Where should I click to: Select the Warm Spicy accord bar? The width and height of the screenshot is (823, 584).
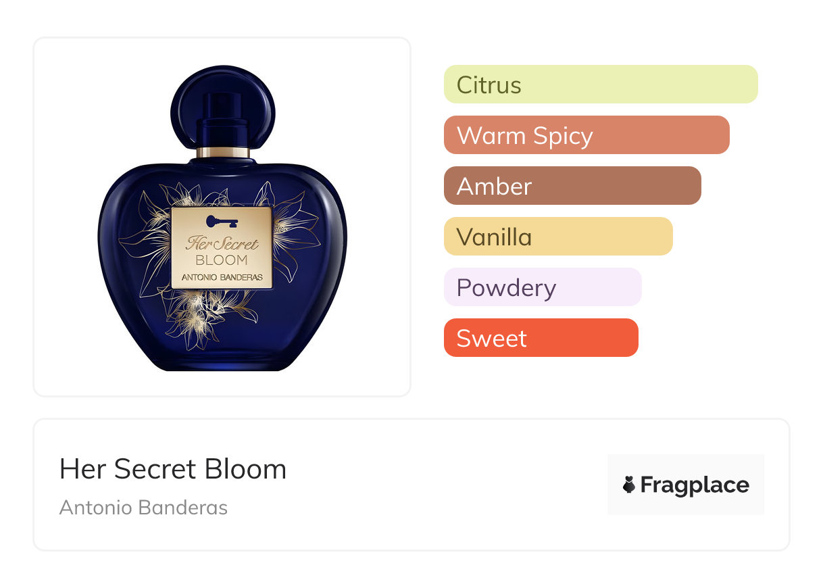click(x=587, y=135)
